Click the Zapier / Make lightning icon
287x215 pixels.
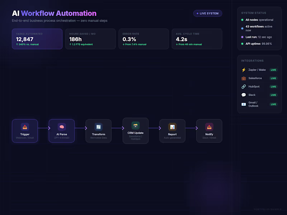coord(244,70)
